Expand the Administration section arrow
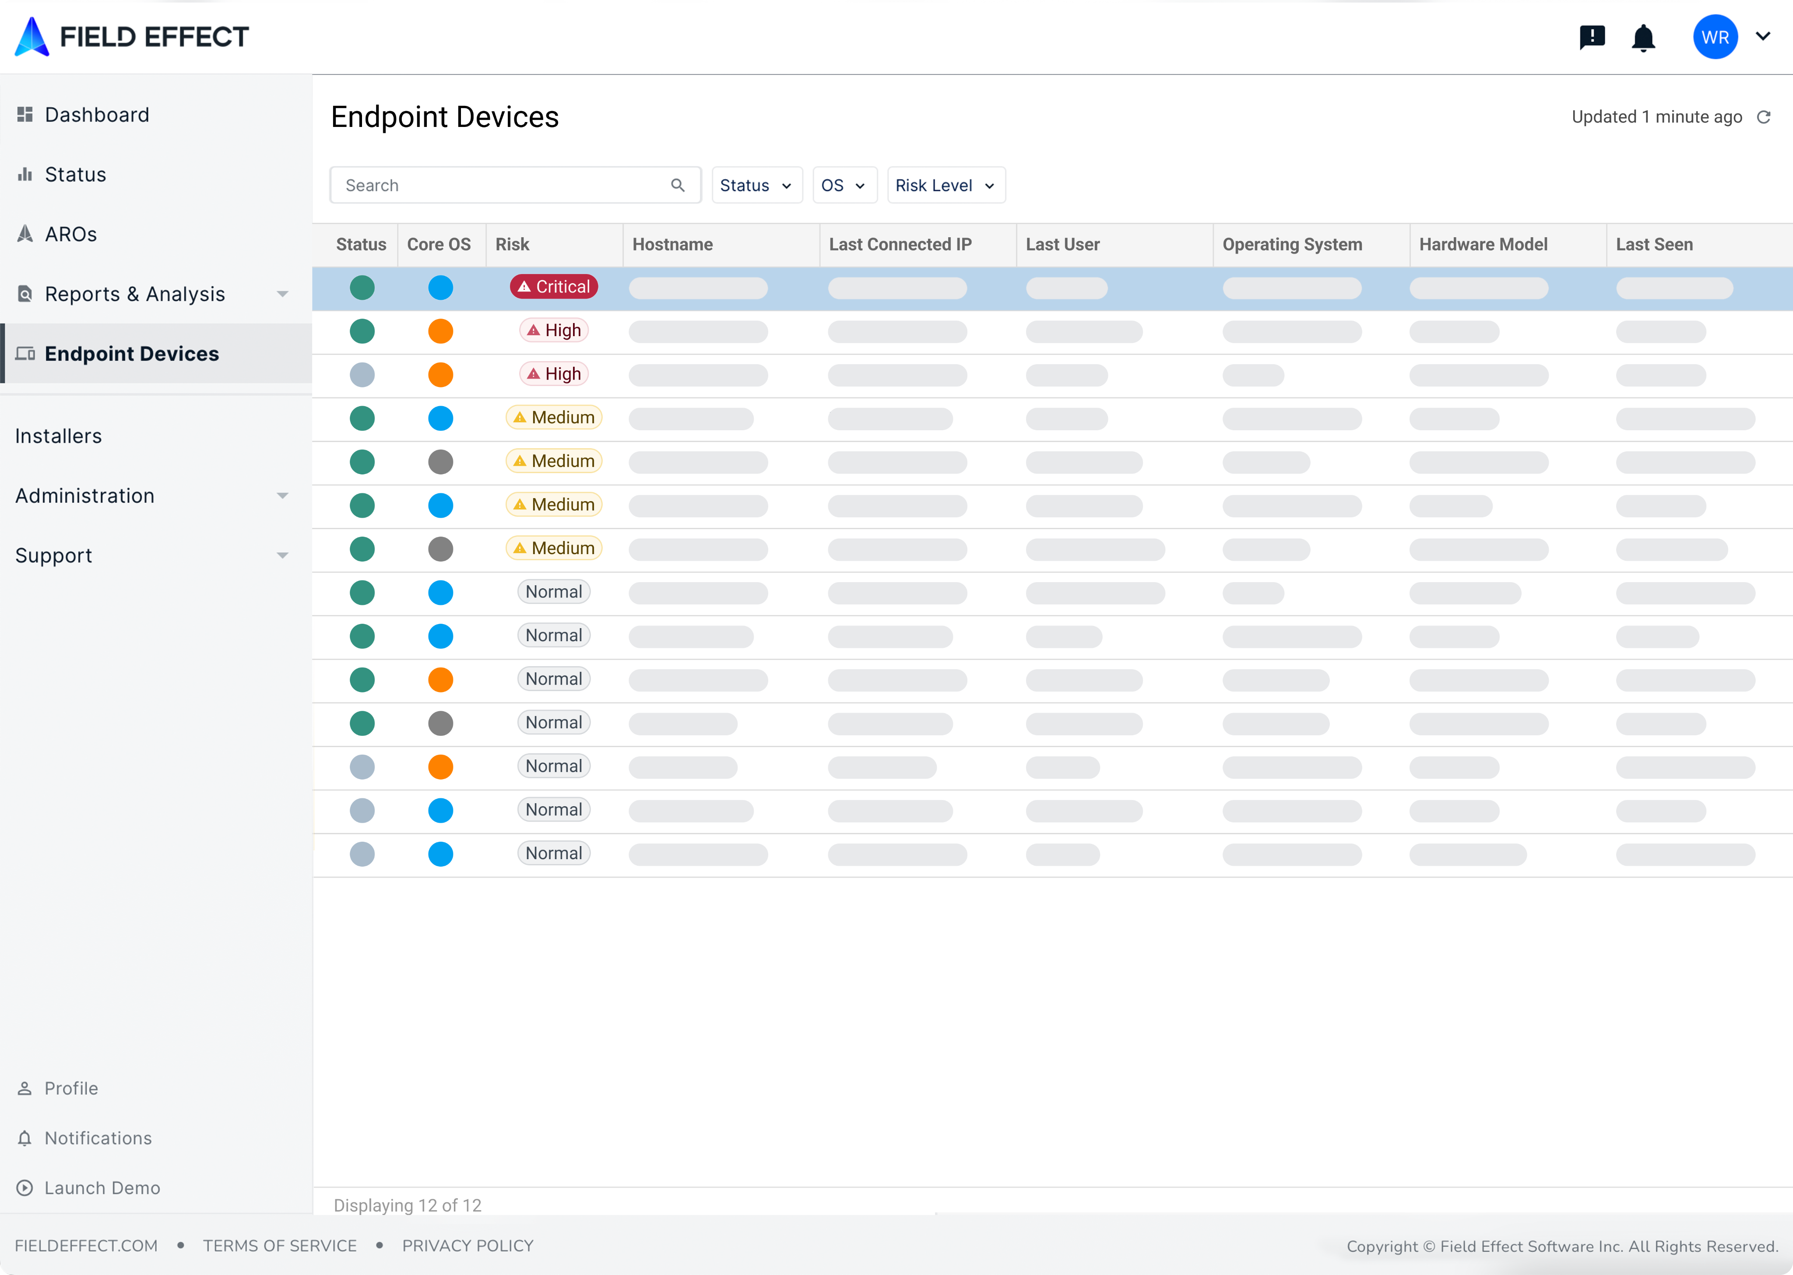 (x=282, y=495)
